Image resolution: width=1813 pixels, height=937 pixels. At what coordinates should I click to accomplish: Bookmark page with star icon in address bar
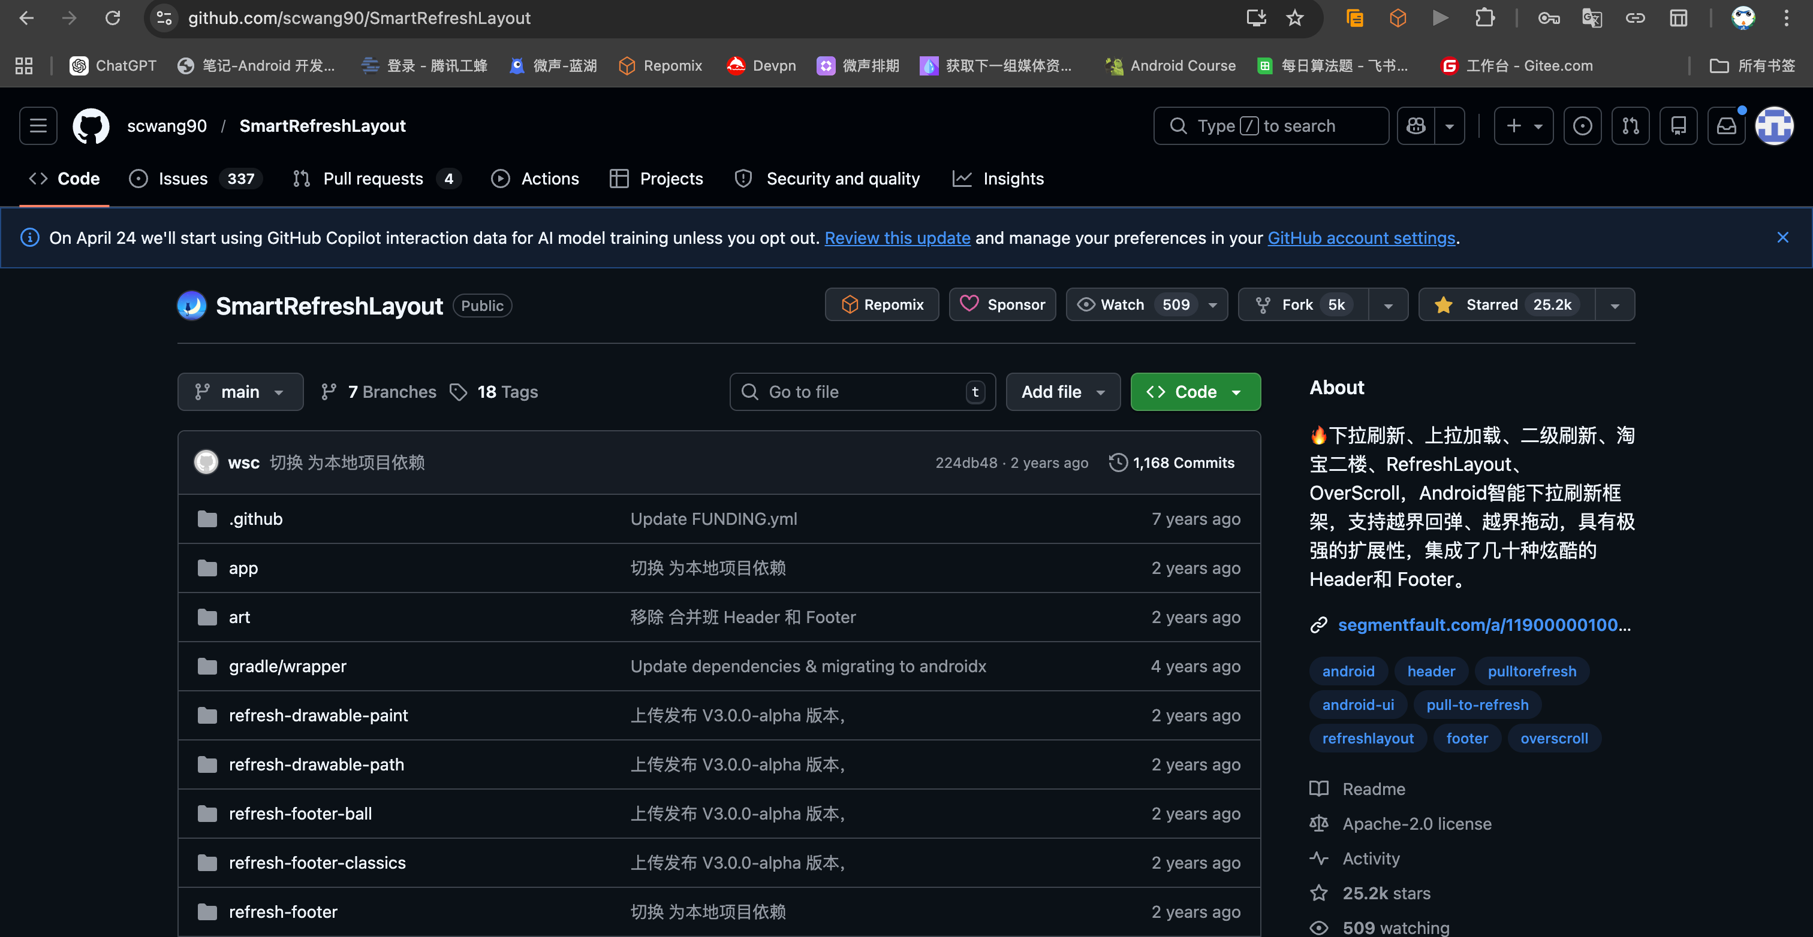pyautogui.click(x=1295, y=19)
